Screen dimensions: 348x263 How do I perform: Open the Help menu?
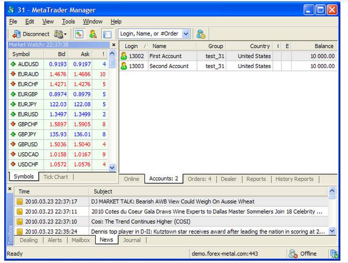(x=116, y=21)
